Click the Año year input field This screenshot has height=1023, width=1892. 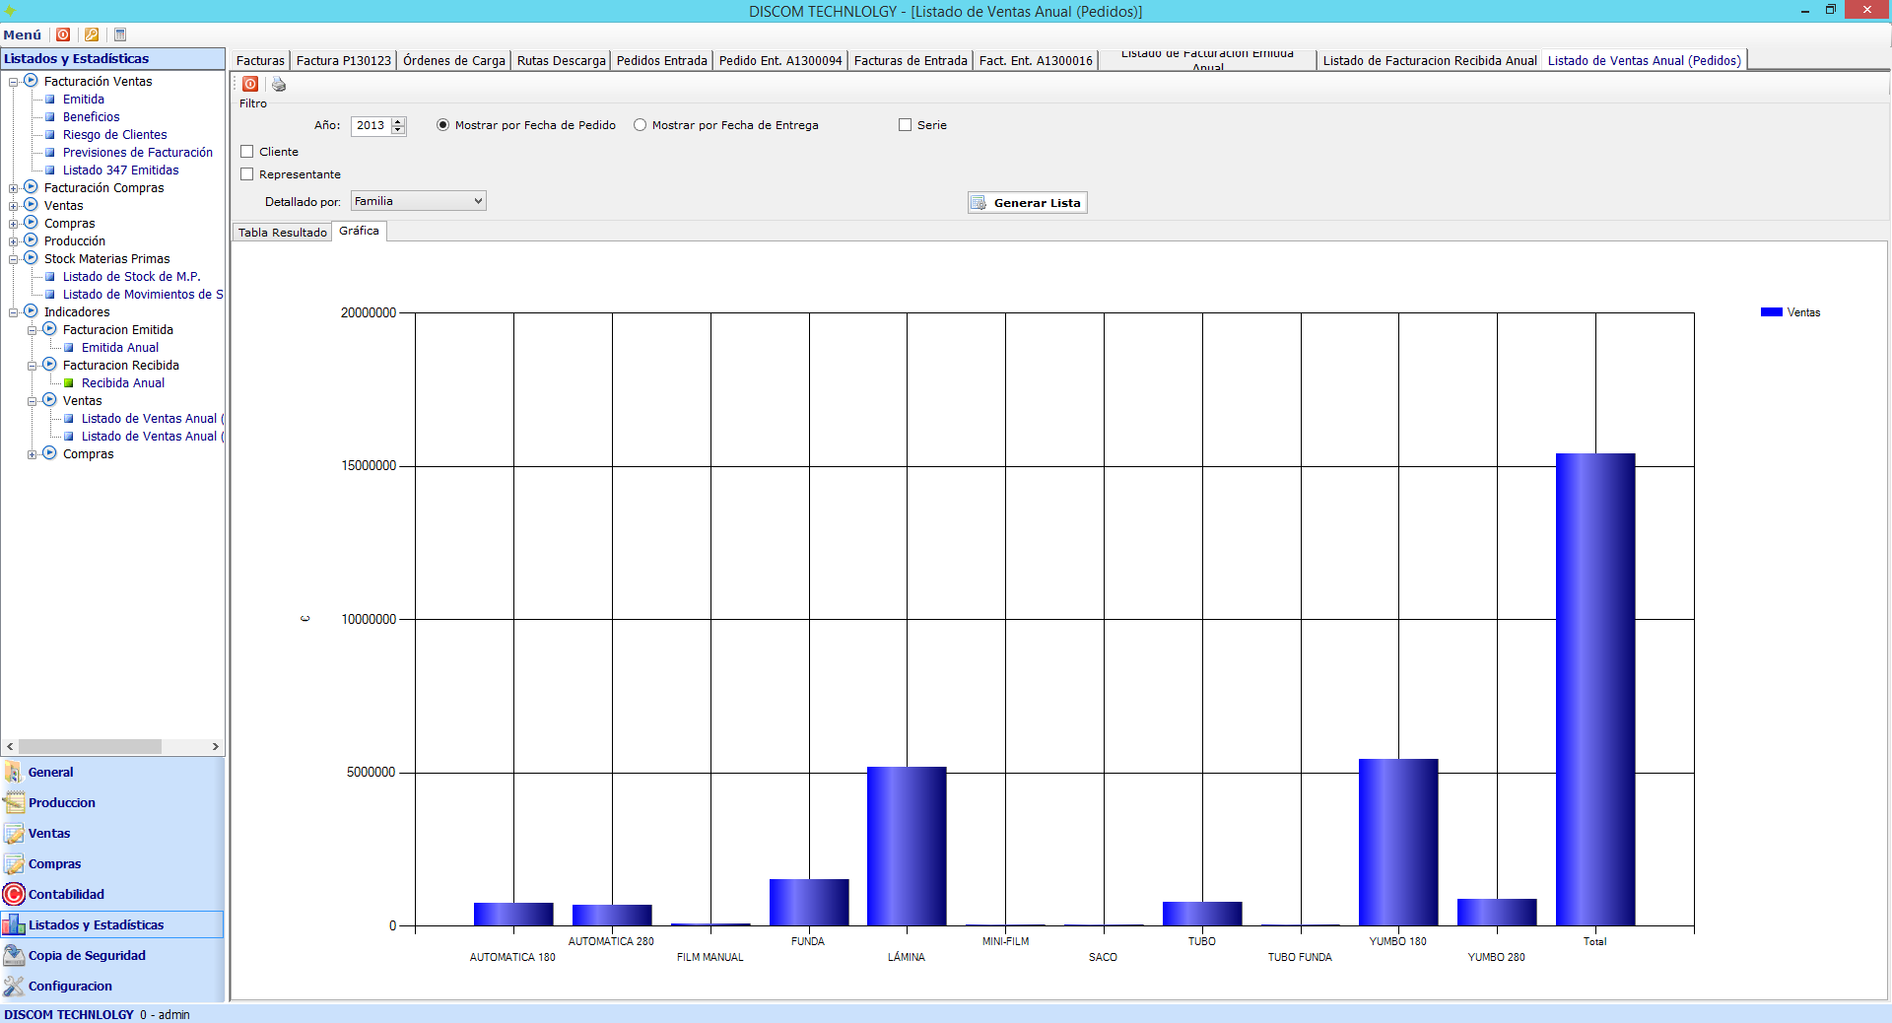tap(371, 125)
